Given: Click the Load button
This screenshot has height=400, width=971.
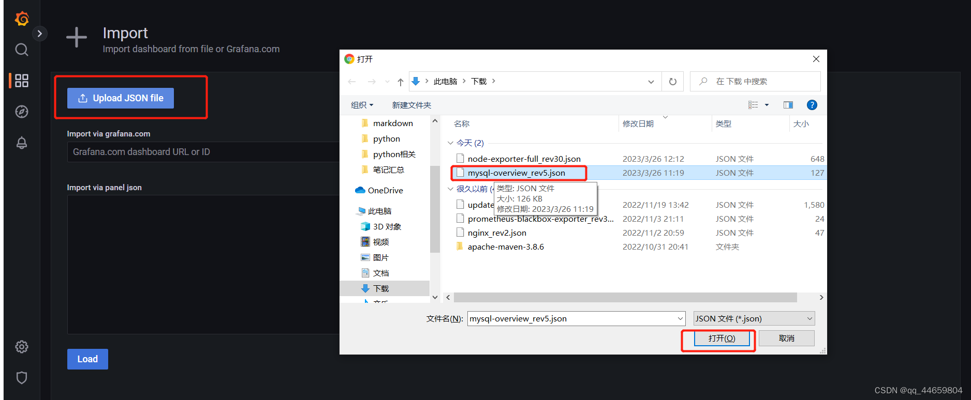Looking at the screenshot, I should coord(87,359).
